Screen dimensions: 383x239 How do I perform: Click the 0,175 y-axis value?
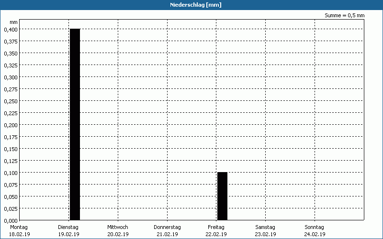click(11, 137)
